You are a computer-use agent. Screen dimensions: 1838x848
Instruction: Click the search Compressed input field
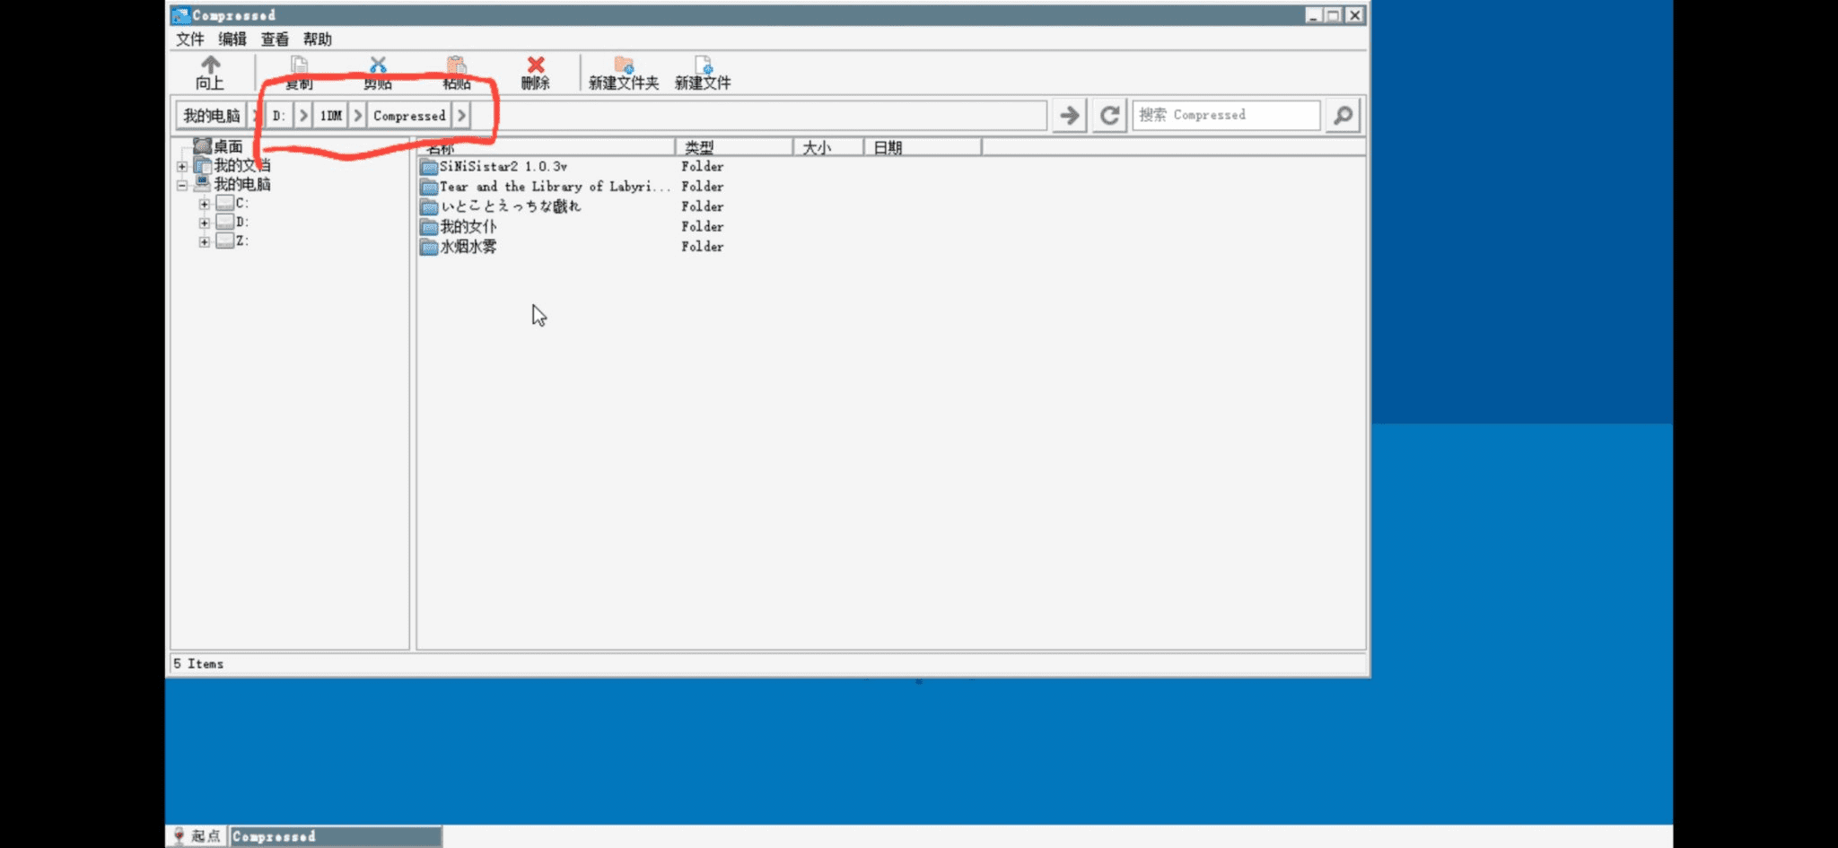coord(1226,116)
